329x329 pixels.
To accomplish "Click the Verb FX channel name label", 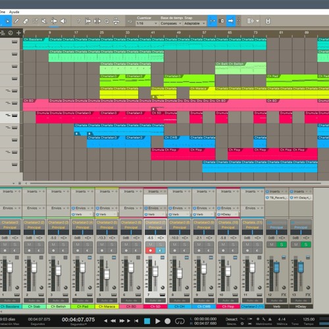I will point(277,307).
